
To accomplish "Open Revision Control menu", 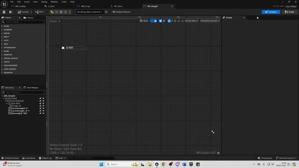I will pos(286,158).
